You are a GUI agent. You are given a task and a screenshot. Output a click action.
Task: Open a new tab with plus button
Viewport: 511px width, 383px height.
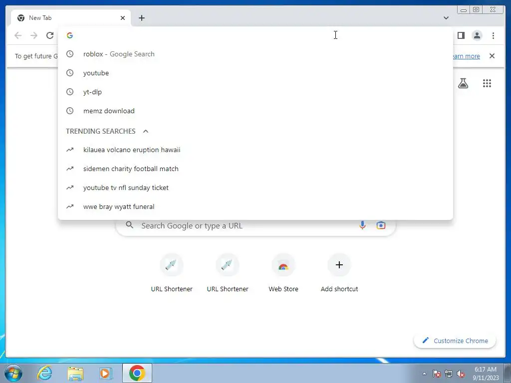click(141, 18)
